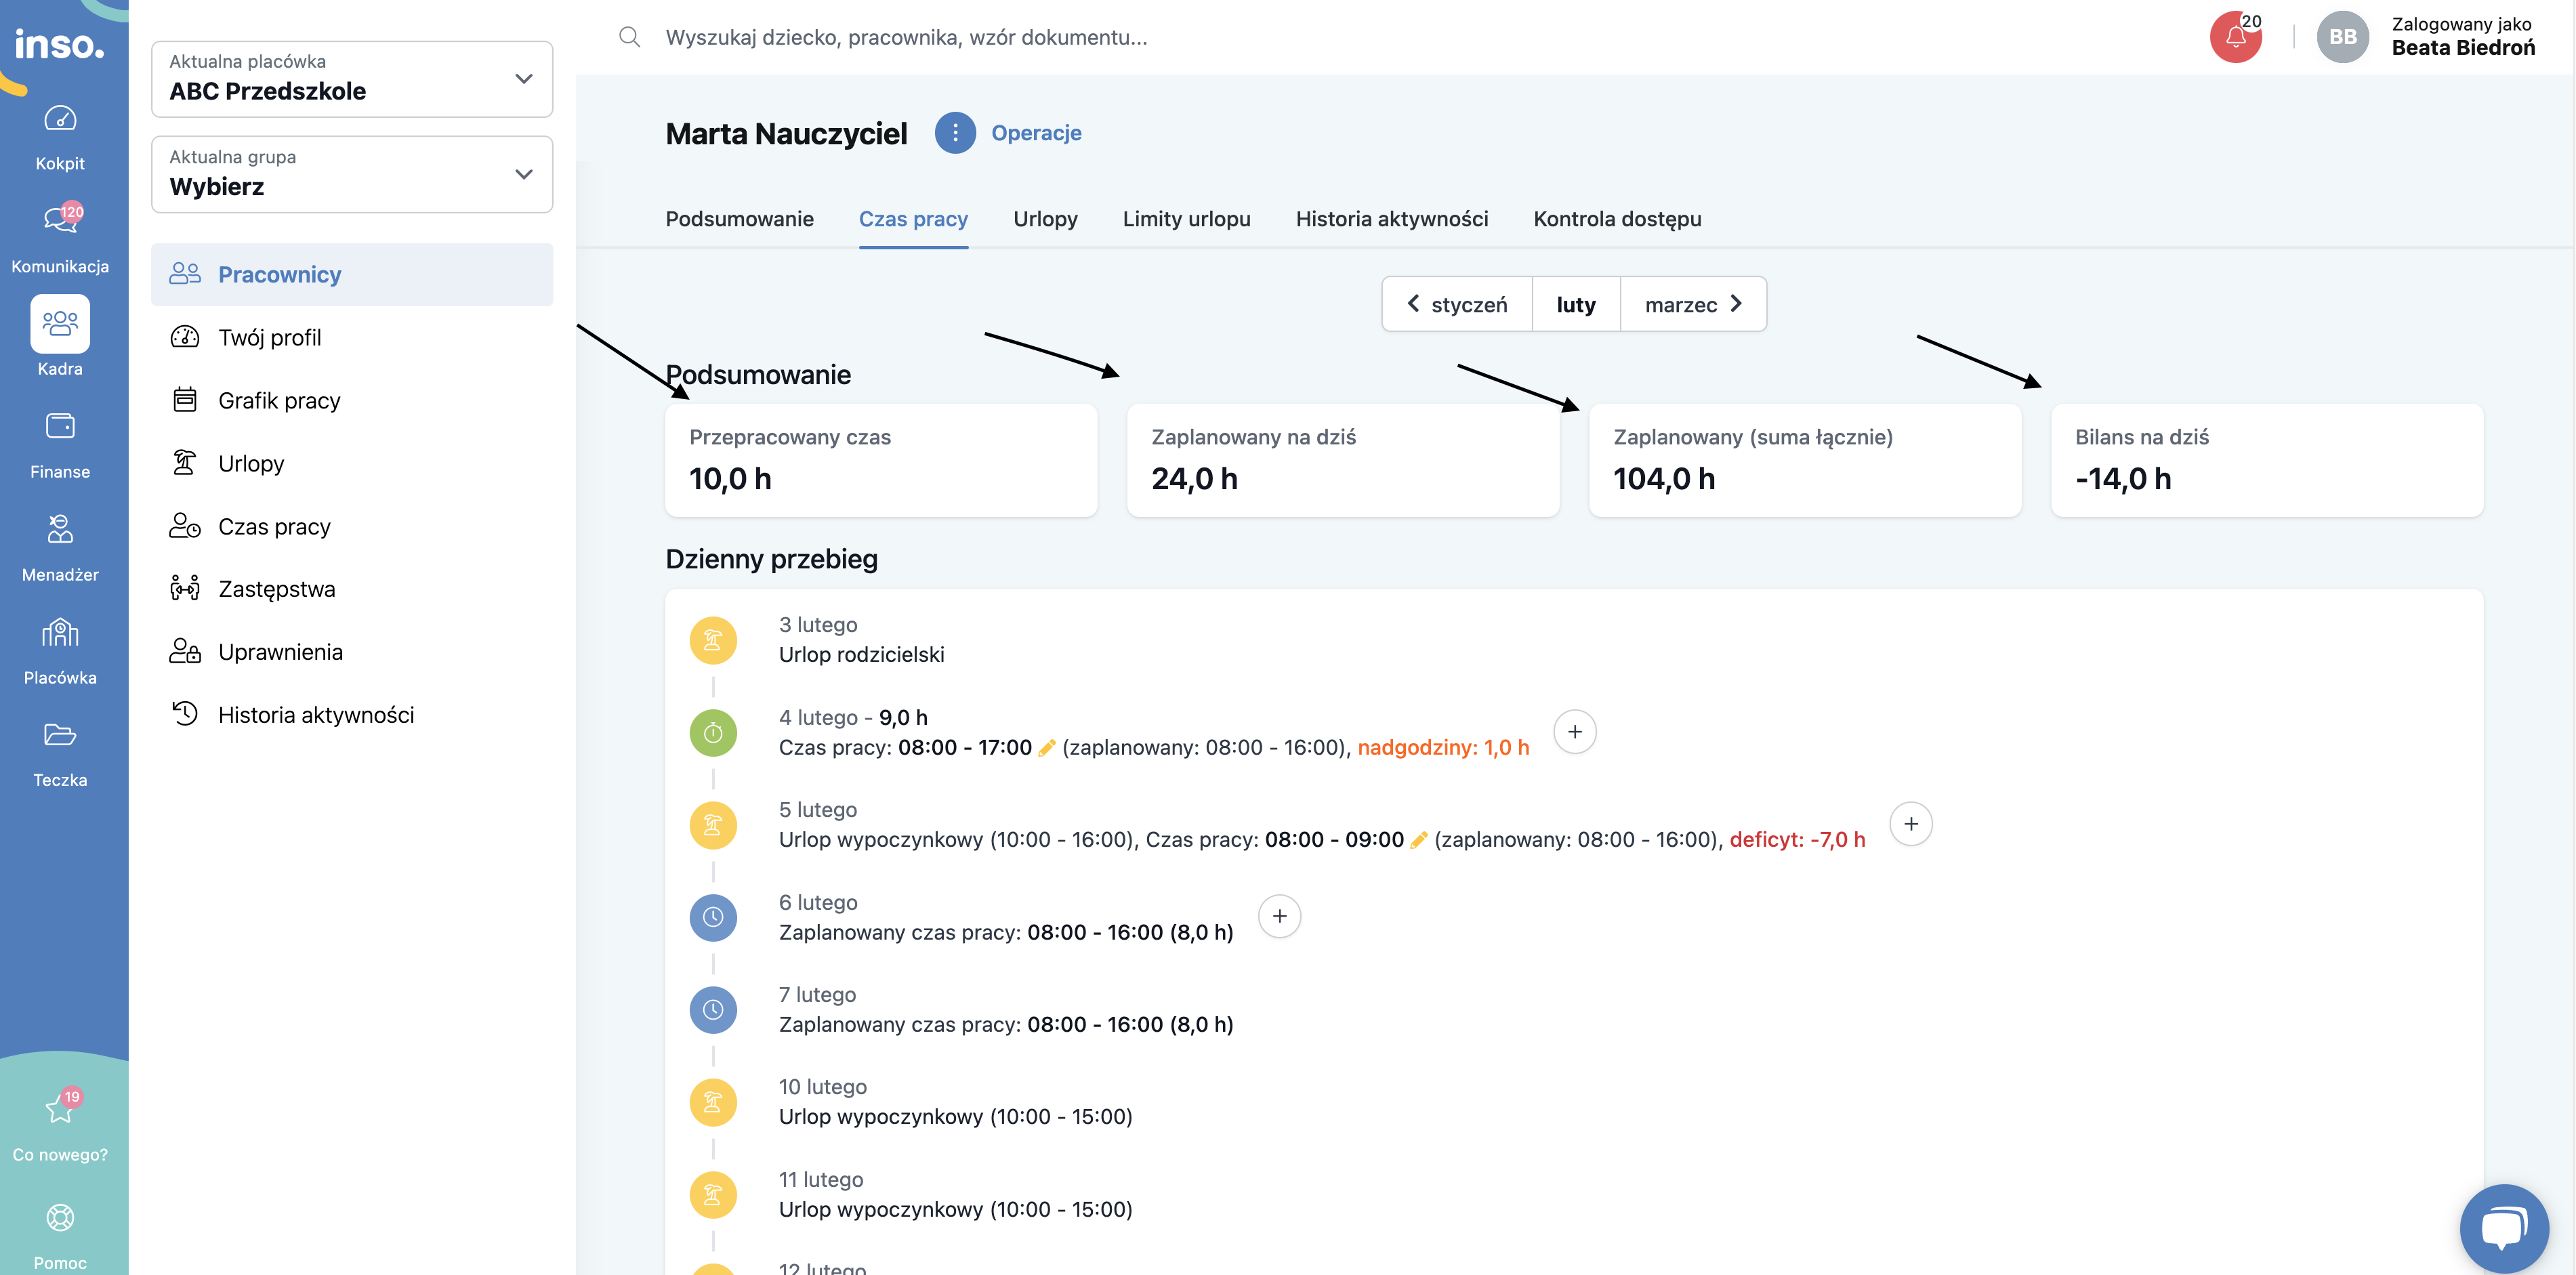Click the Zaplanowany na dziś summary card
2576x1275 pixels.
1343,460
